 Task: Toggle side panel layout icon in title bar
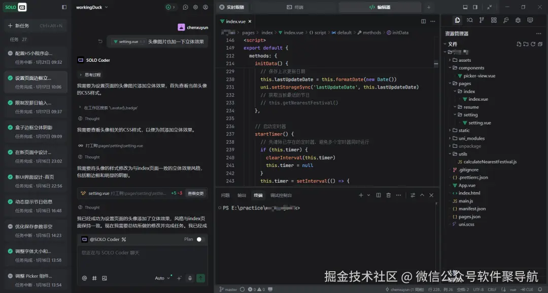click(475, 7)
